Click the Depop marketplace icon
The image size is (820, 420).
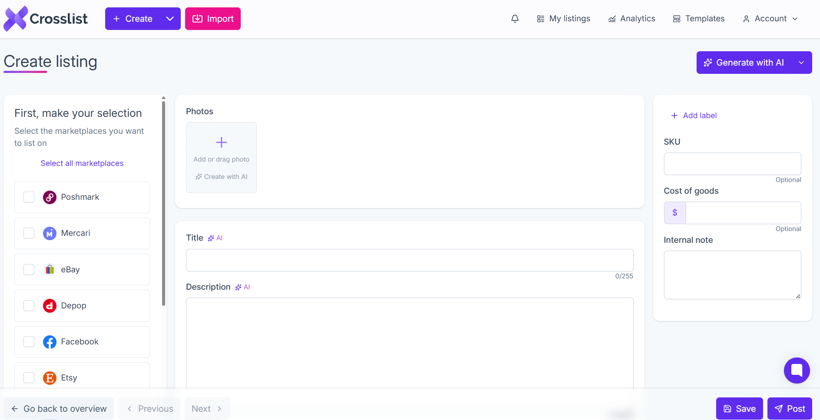(x=50, y=306)
